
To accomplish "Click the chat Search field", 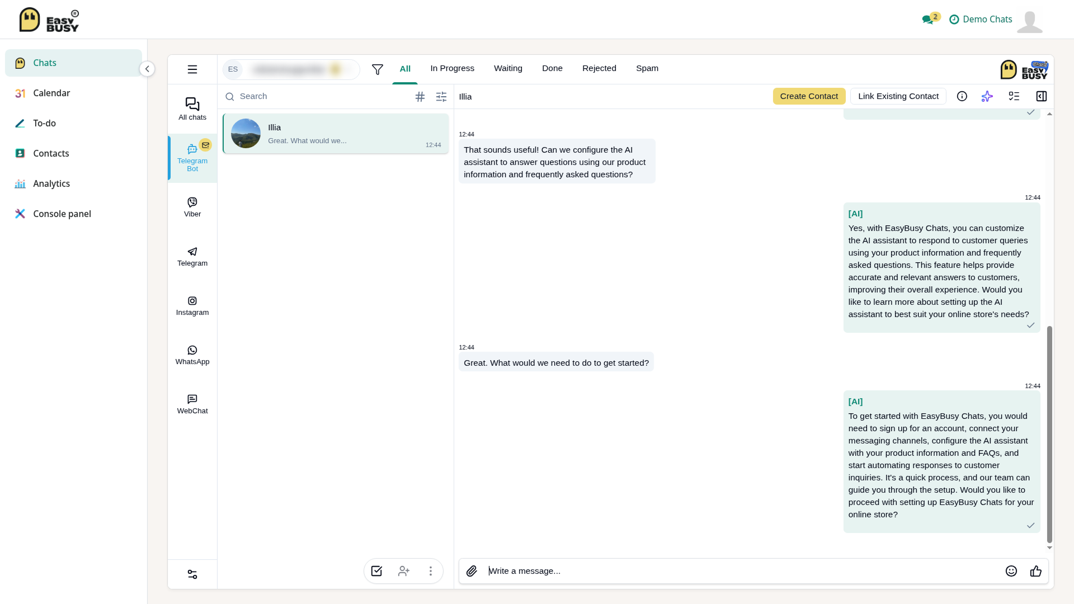I will click(316, 96).
